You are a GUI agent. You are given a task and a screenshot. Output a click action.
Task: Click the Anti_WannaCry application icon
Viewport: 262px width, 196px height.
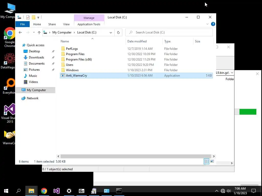pyautogui.click(x=63, y=76)
